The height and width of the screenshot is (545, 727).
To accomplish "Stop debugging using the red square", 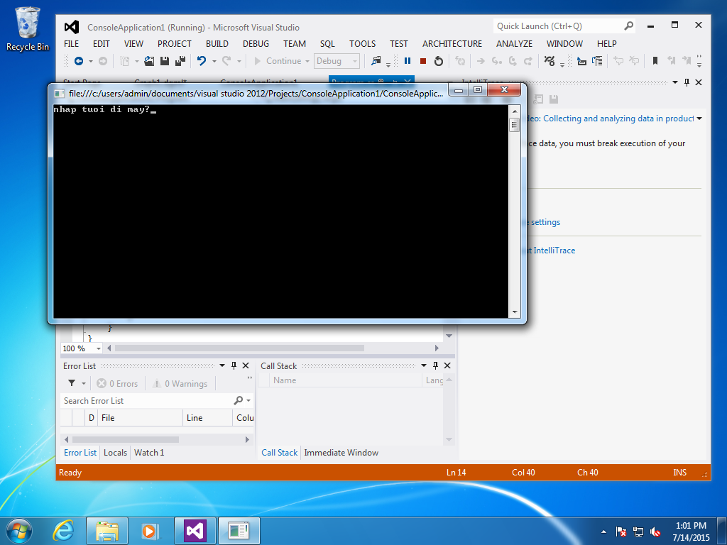I will point(423,61).
